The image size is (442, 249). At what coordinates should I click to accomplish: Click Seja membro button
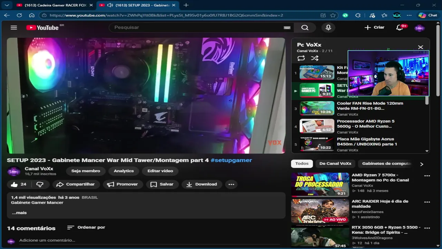coord(86,171)
